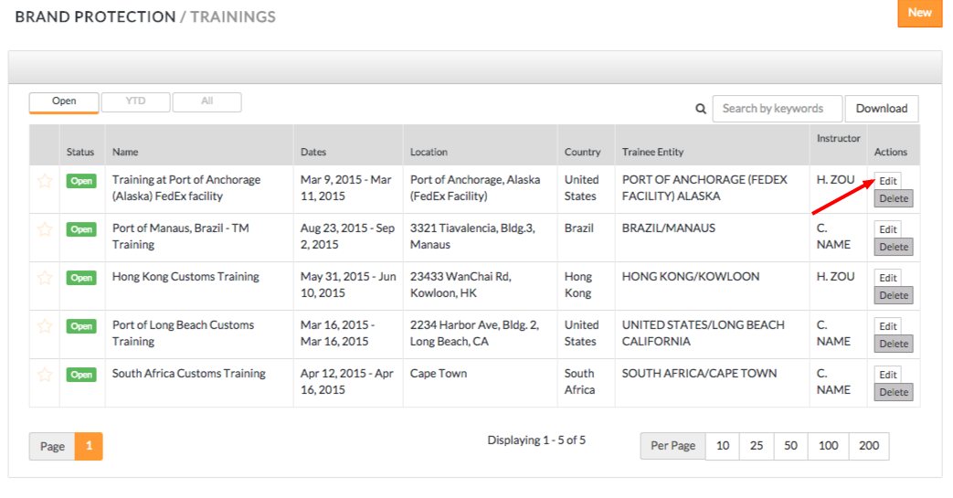The image size is (953, 498).
Task: Delete the South Africa Customs Training
Action: coord(893,393)
